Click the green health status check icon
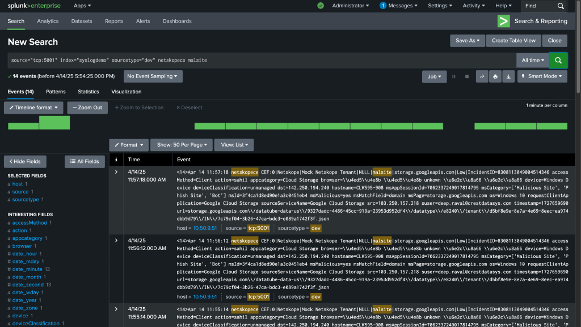The image size is (581, 327). (321, 6)
